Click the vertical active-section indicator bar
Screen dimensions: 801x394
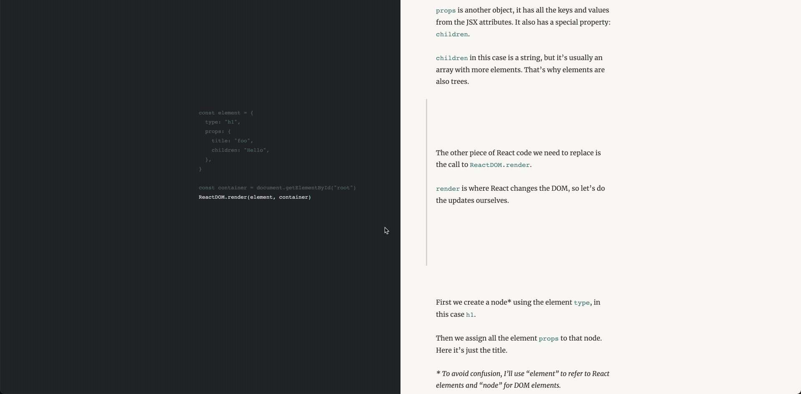click(426, 182)
